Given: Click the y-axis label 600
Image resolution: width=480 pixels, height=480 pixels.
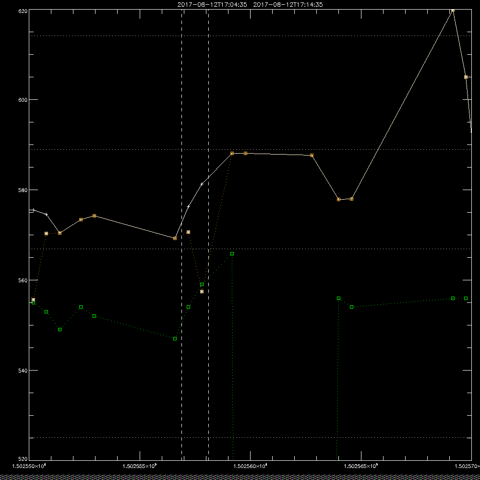Looking at the screenshot, I should 23,100.
